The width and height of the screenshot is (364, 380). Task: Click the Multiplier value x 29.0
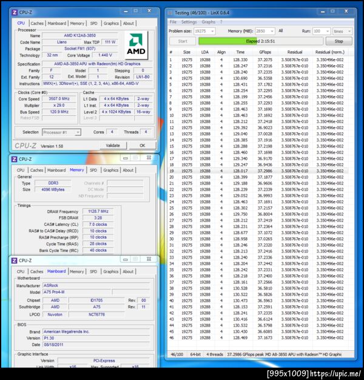click(x=59, y=105)
